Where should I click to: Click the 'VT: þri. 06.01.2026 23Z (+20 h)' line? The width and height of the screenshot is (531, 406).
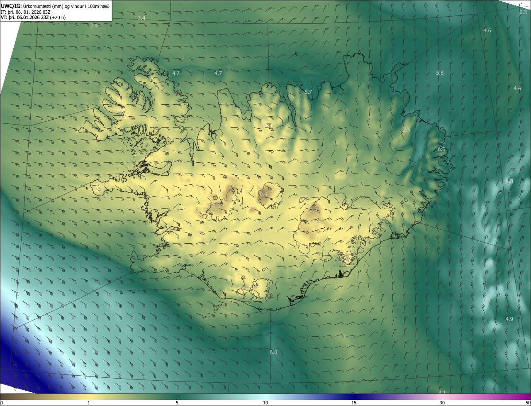tap(33, 17)
